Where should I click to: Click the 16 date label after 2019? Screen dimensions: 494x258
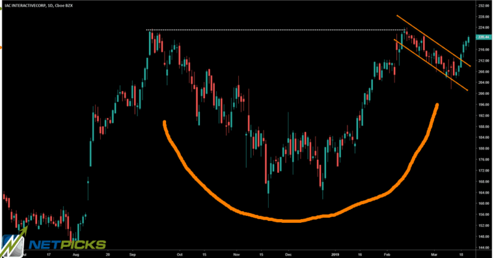click(360, 254)
